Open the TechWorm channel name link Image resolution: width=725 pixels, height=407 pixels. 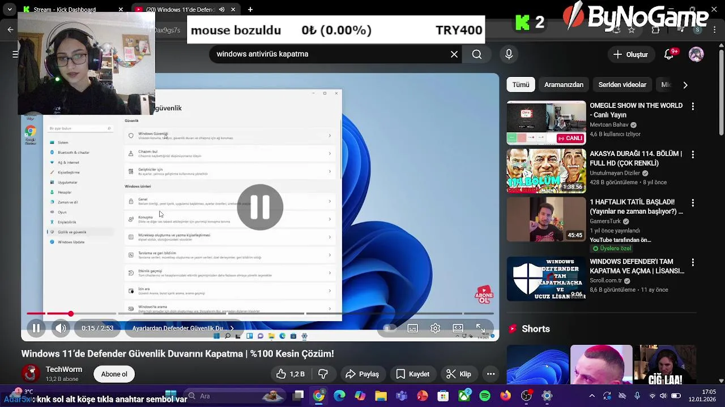[64, 369]
